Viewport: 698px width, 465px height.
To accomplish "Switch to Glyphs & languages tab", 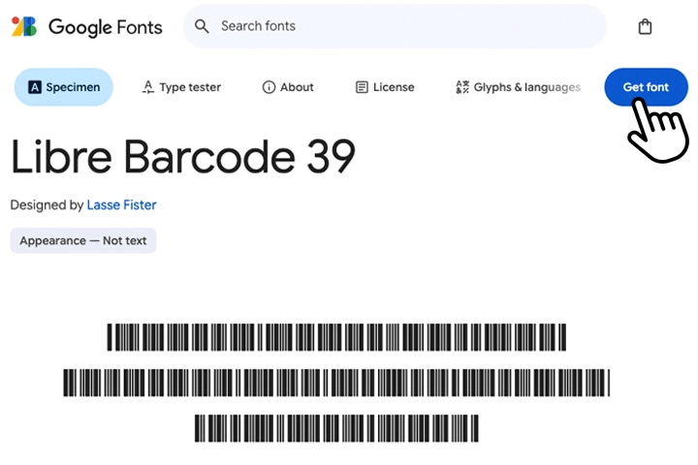I will [x=518, y=87].
